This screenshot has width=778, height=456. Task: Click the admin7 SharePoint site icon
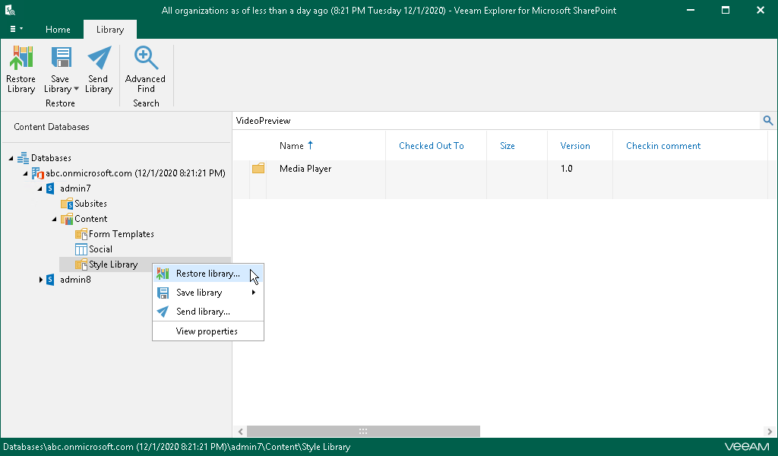(x=50, y=188)
